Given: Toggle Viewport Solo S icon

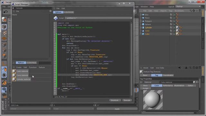Looking at the screenshot, I should [x=4, y=75].
